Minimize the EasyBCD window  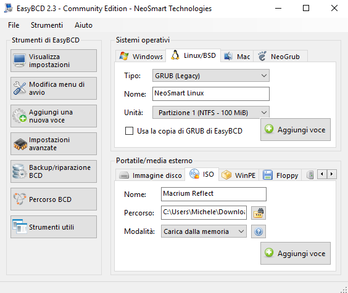click(278, 9)
